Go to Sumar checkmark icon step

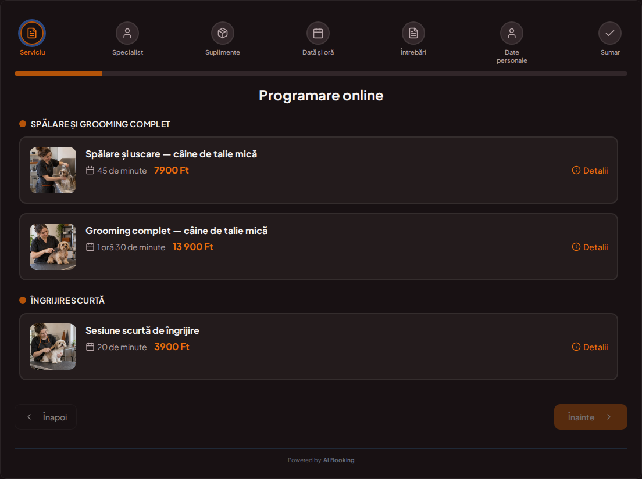pos(610,33)
